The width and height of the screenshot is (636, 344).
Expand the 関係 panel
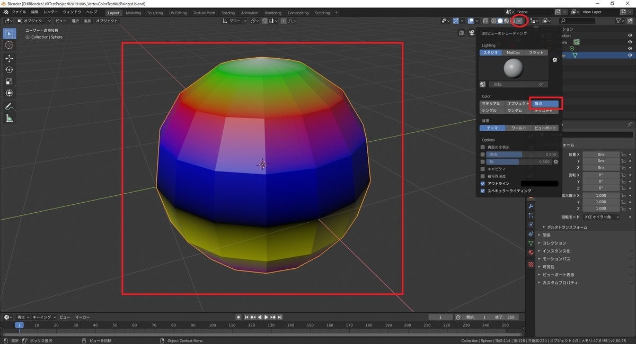coord(547,235)
